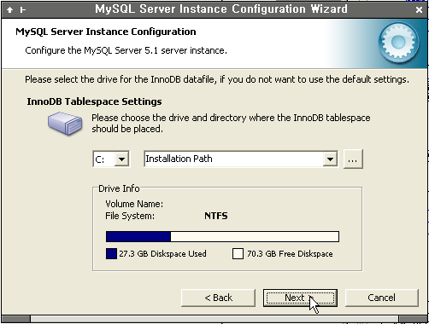Image resolution: width=429 pixels, height=324 pixels.
Task: Expand the C: drive dropdown arrow
Action: click(x=121, y=159)
